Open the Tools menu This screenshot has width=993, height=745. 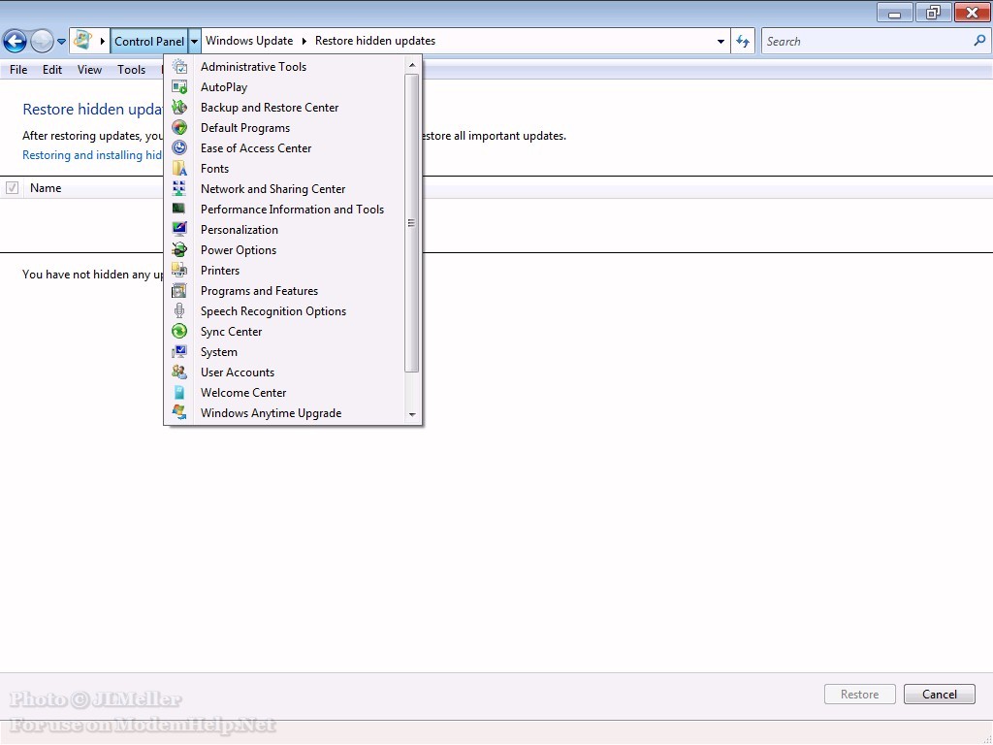point(131,70)
